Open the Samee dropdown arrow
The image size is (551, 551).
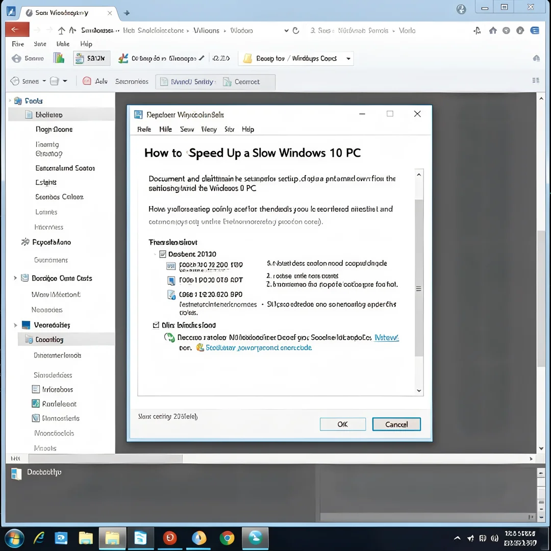[x=44, y=81]
